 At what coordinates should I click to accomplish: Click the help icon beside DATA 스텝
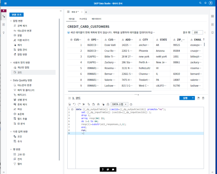(x=131, y=104)
